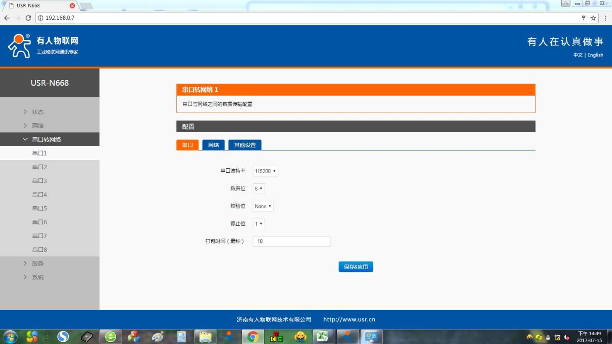This screenshot has height=344, width=612.
Task: Close the USR-N668 browser tab
Action: (x=72, y=6)
